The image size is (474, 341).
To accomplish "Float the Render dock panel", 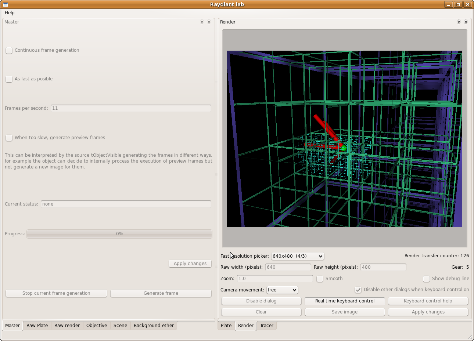I will tap(459, 22).
